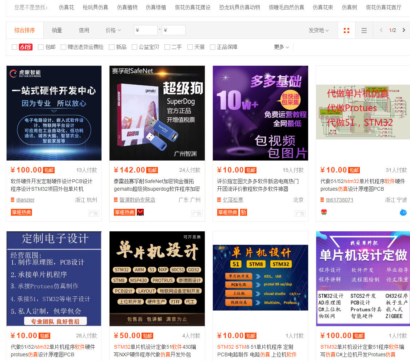The height and width of the screenshot is (361, 410).
Task: Open 代做单片机仿真 schematic product image
Action: pos(363,112)
